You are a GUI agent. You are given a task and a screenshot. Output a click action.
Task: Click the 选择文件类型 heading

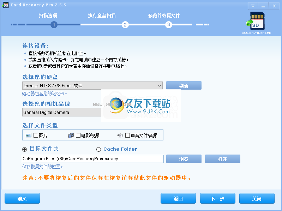click(40, 125)
